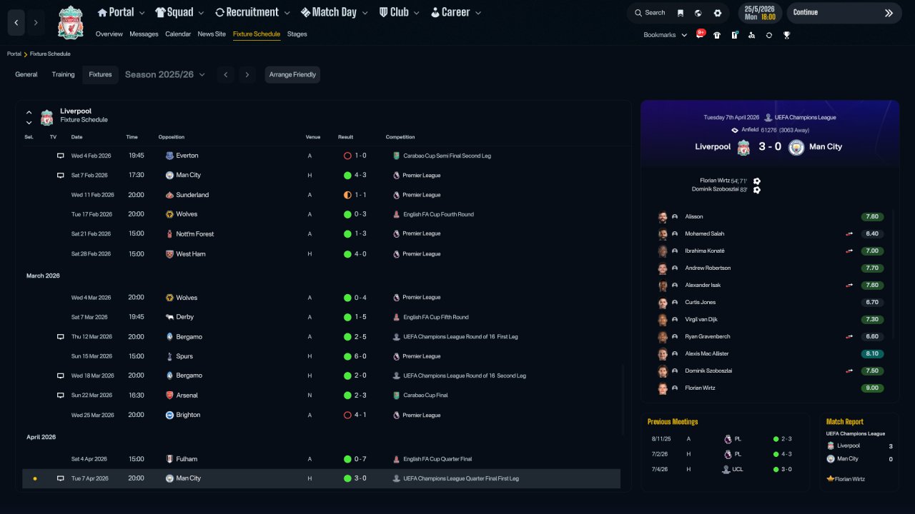Click the Man City badge in the scoreline
Image resolution: width=915 pixels, height=514 pixels.
(796, 147)
